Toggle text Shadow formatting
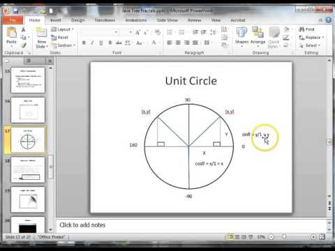 [110, 43]
